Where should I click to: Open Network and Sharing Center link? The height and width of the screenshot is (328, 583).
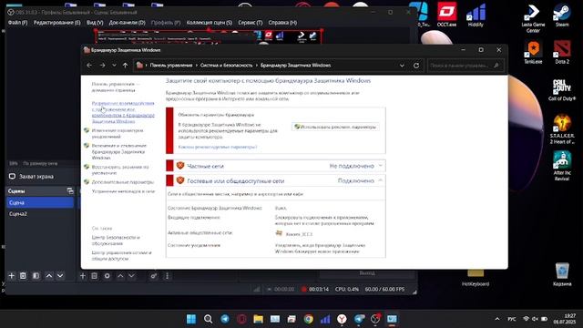pos(121,255)
